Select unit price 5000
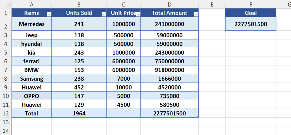Image resolution: width=291 pixels, height=135 pixels. pos(123,96)
